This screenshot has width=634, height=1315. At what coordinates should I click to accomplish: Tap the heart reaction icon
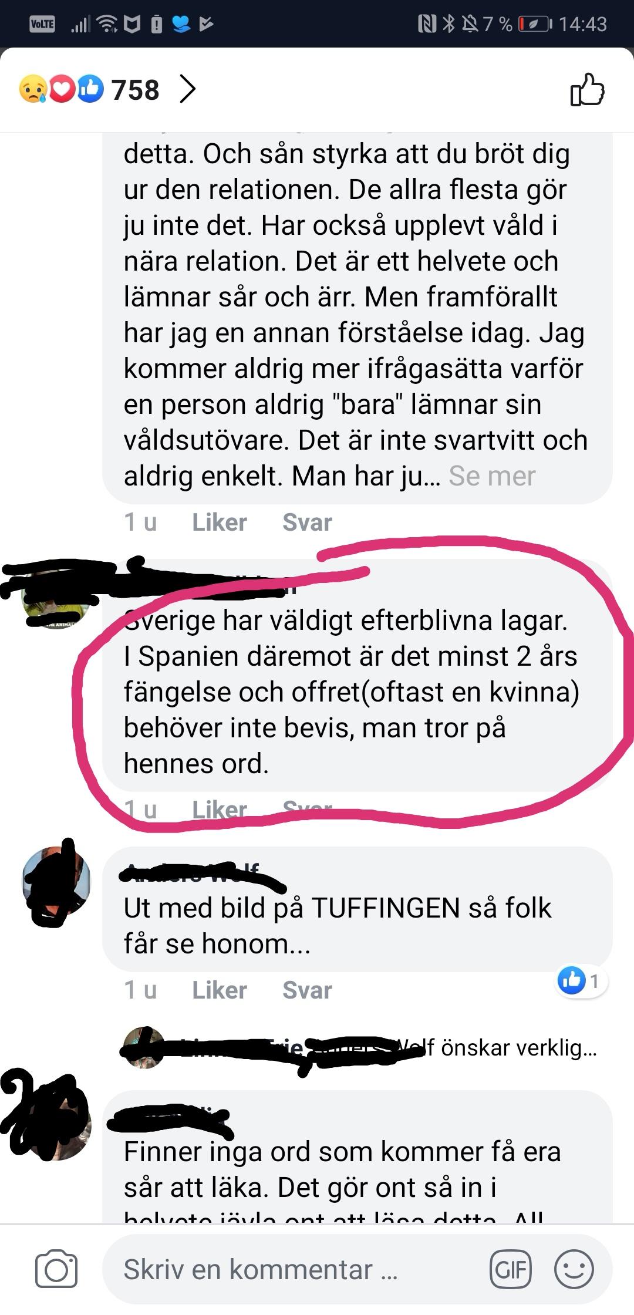[x=62, y=90]
